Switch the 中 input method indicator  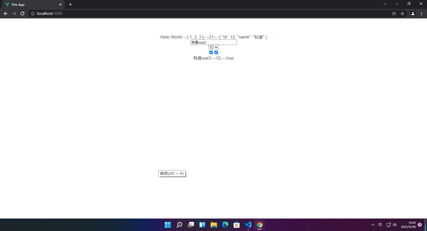pyautogui.click(x=380, y=225)
